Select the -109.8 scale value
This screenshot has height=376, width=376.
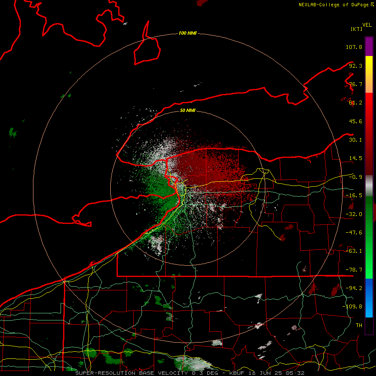click(352, 307)
